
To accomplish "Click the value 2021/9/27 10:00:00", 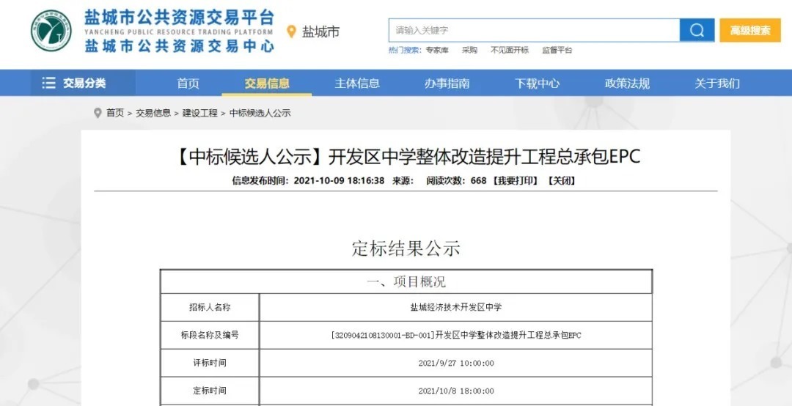I will point(456,363).
